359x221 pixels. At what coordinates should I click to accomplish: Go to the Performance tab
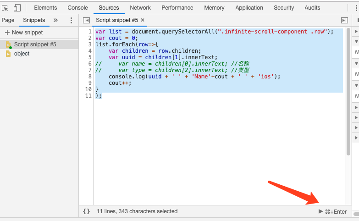tap(177, 8)
